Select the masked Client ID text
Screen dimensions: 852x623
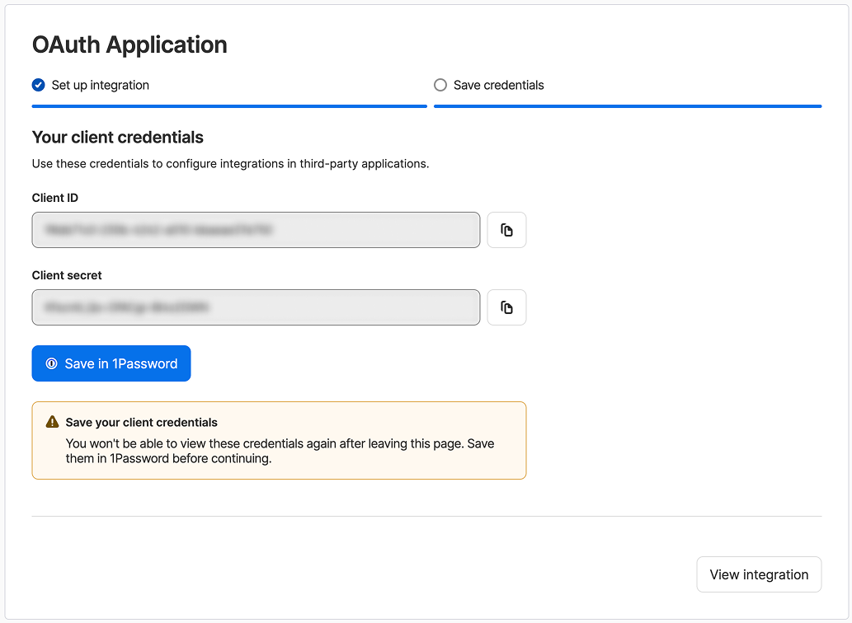click(x=256, y=230)
